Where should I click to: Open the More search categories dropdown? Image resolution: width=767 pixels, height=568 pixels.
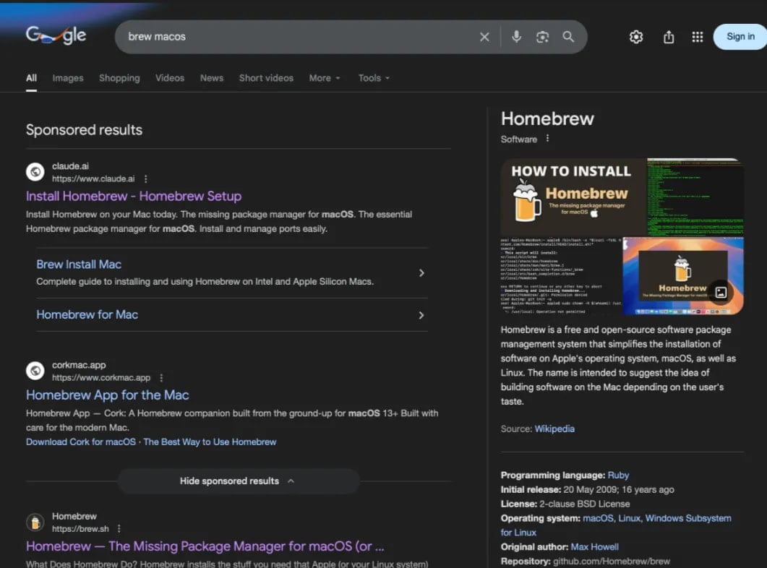point(324,77)
